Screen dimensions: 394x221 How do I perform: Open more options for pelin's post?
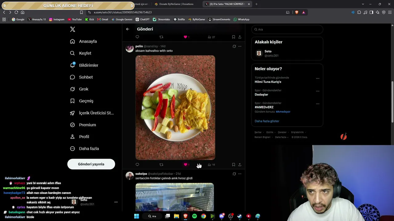pos(240,46)
